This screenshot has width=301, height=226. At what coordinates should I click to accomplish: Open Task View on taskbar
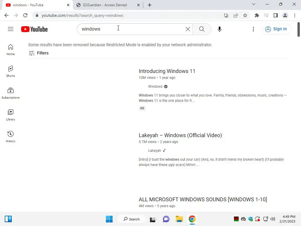pyautogui.click(x=153, y=219)
